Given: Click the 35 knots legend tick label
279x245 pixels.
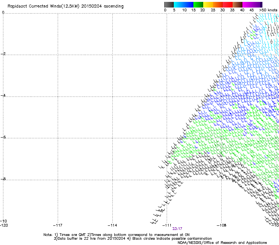Looking at the screenshot, I should [x=232, y=10].
